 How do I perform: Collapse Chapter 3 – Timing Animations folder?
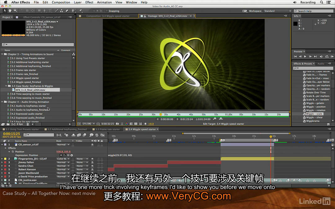(x=2, y=54)
